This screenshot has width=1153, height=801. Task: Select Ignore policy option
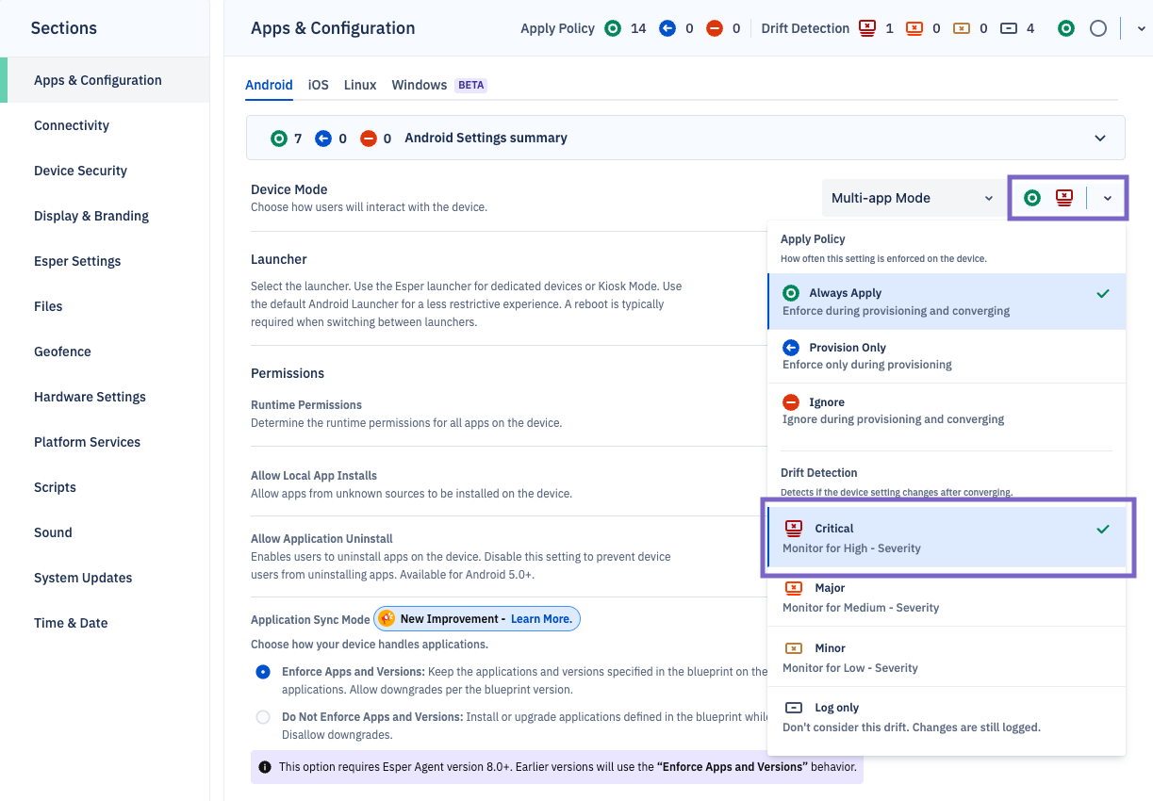point(947,411)
